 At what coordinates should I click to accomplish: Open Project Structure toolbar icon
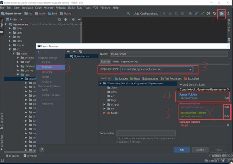tap(222, 14)
